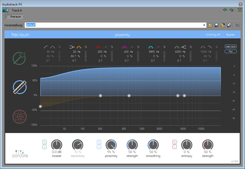Toggle the freiraum plugin checkbox in chain

[x=8, y=17]
